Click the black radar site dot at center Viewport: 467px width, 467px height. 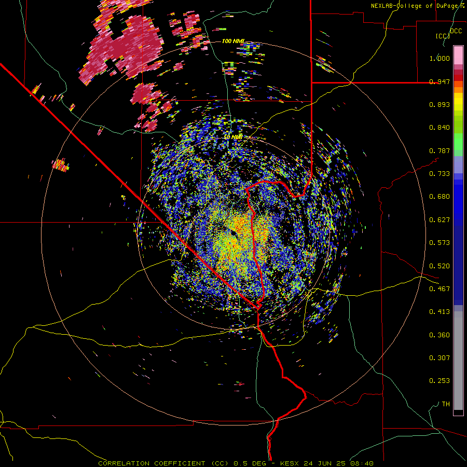pos(233,233)
